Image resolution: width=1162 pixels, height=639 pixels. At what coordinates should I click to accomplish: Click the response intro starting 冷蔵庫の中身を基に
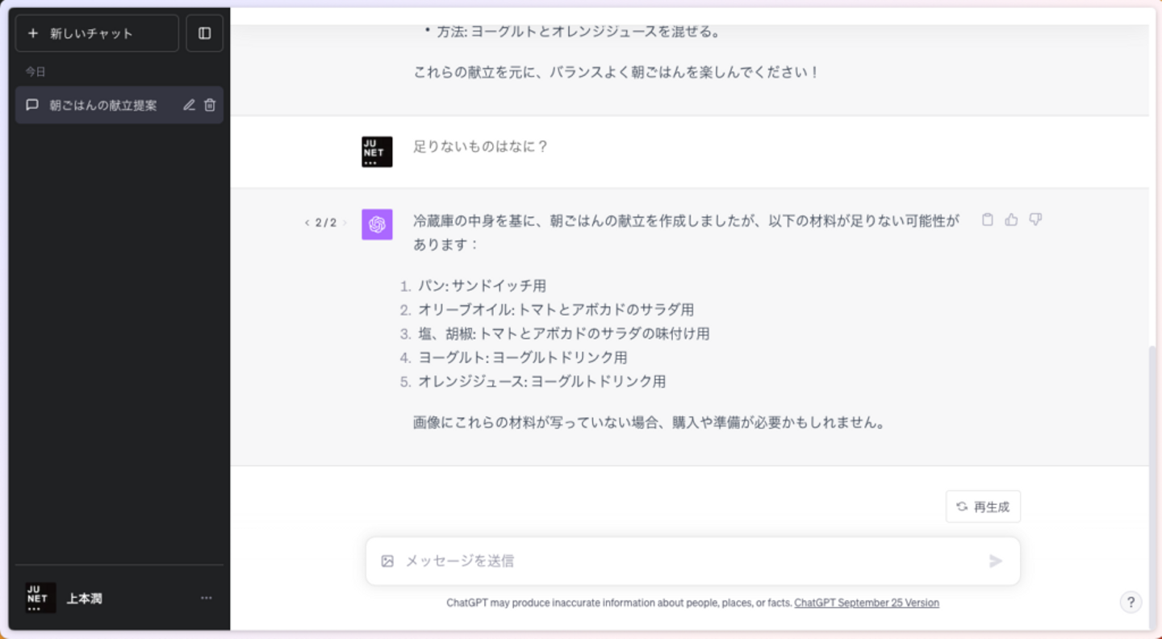687,232
